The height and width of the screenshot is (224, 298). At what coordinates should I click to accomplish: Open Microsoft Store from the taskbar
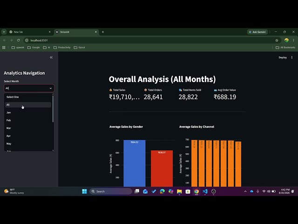[x=188, y=191]
